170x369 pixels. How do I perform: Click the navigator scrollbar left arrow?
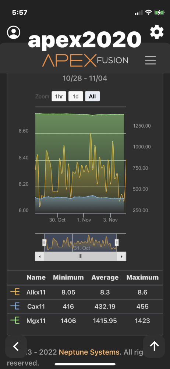coord(39,256)
